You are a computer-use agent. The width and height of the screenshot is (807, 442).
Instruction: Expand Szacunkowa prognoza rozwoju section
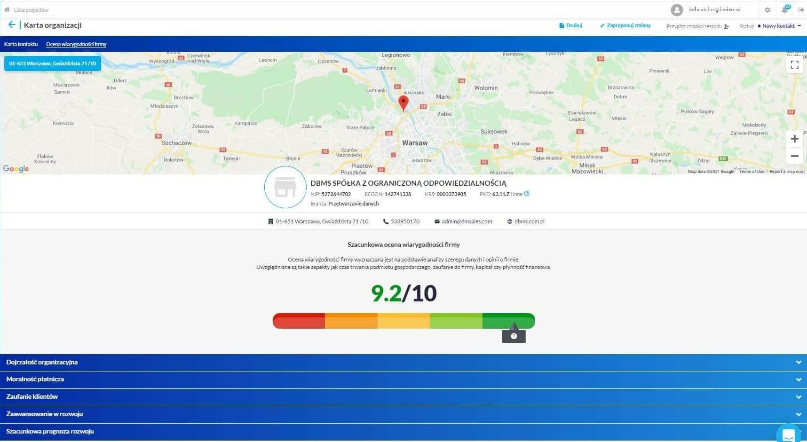403,432
